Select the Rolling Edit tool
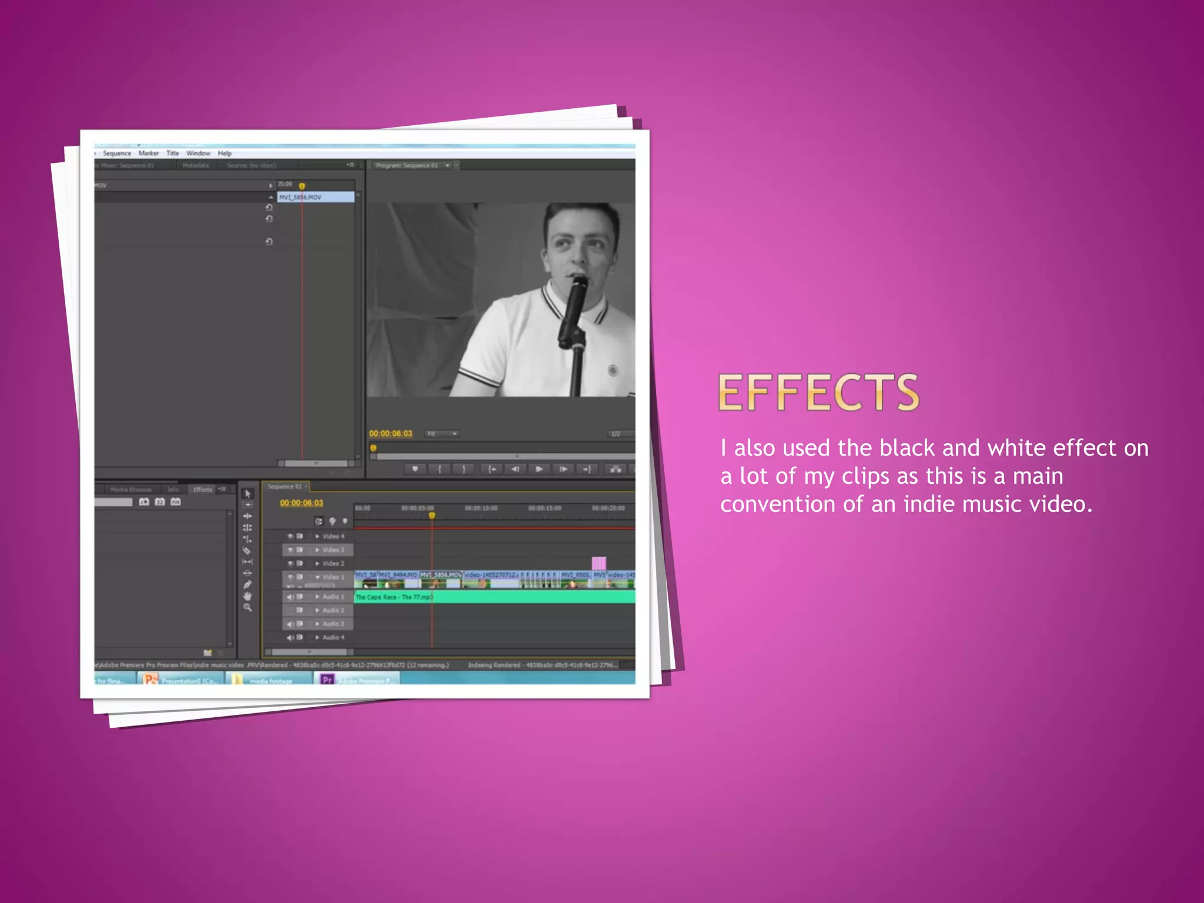The height and width of the screenshot is (903, 1204). coord(248,528)
